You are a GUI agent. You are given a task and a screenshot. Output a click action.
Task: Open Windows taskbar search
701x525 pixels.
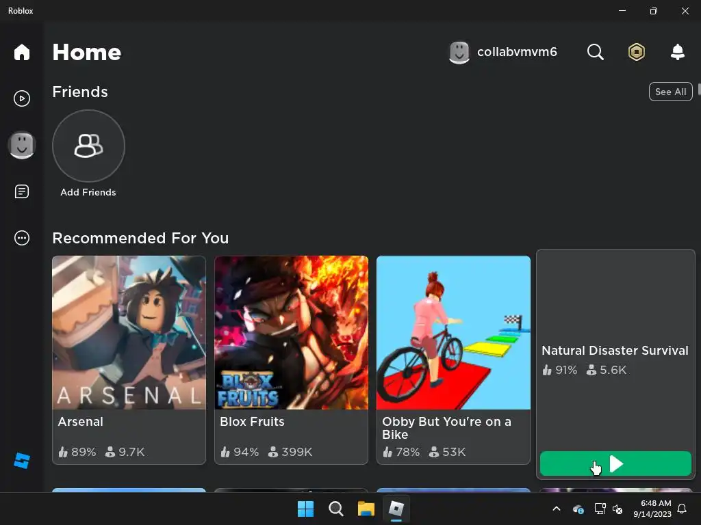335,509
